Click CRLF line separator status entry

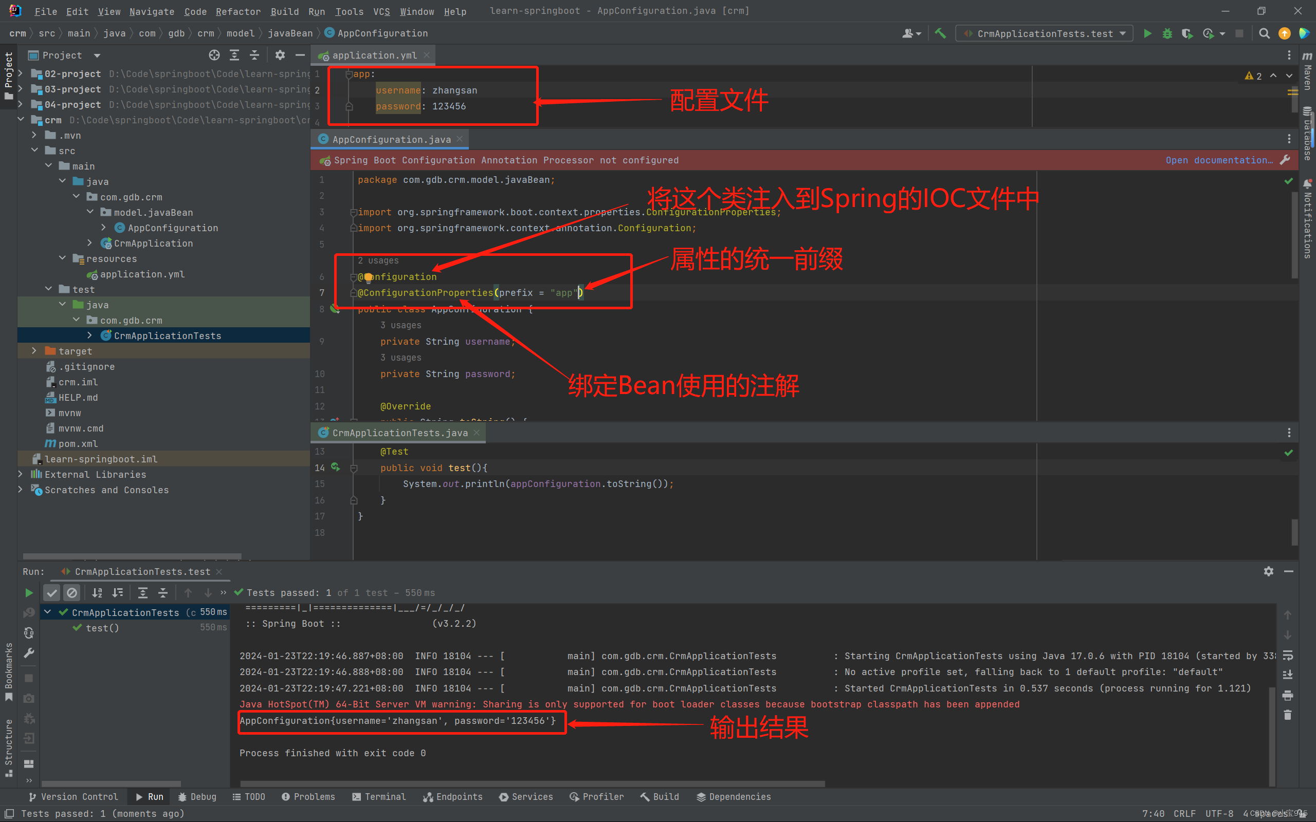pyautogui.click(x=1184, y=813)
